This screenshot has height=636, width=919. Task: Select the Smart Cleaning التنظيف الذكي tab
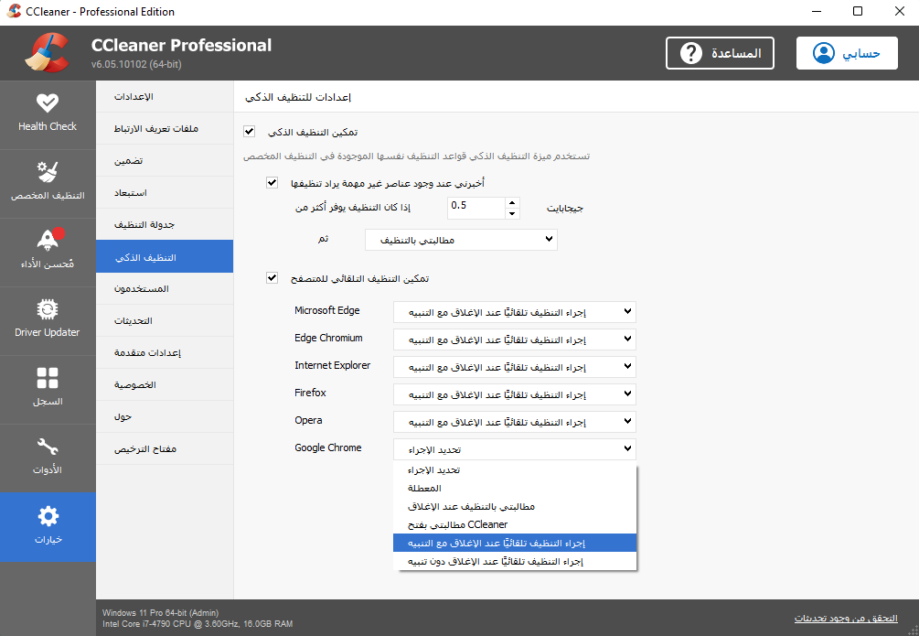coord(165,256)
